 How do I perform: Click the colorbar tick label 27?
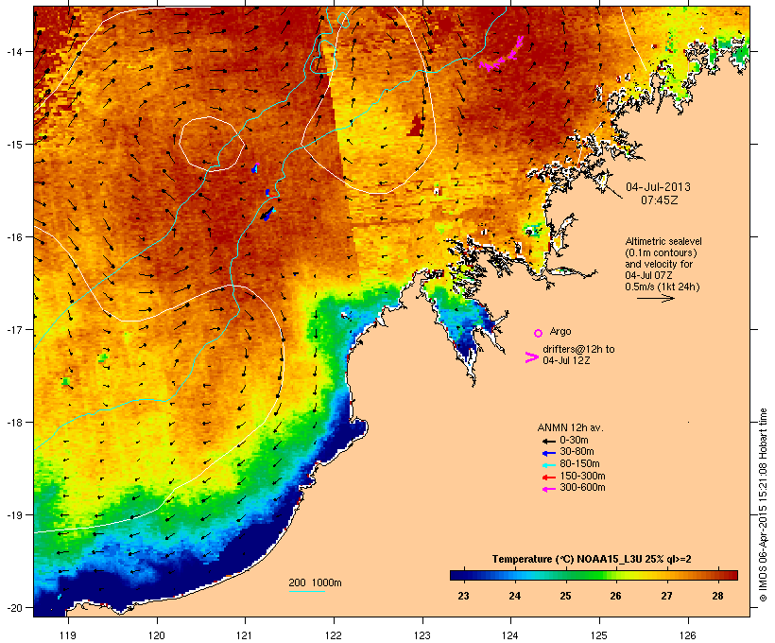[666, 596]
